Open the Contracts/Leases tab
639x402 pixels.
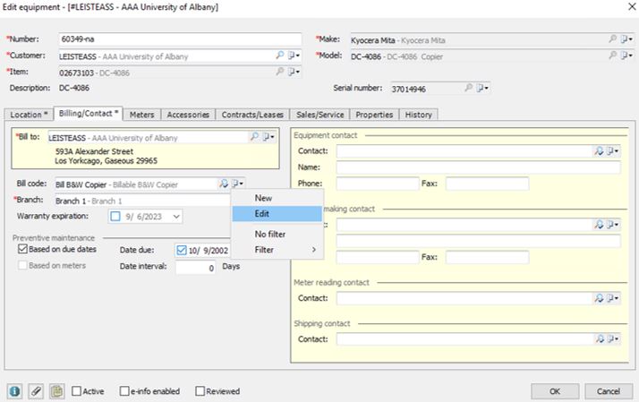(x=252, y=115)
